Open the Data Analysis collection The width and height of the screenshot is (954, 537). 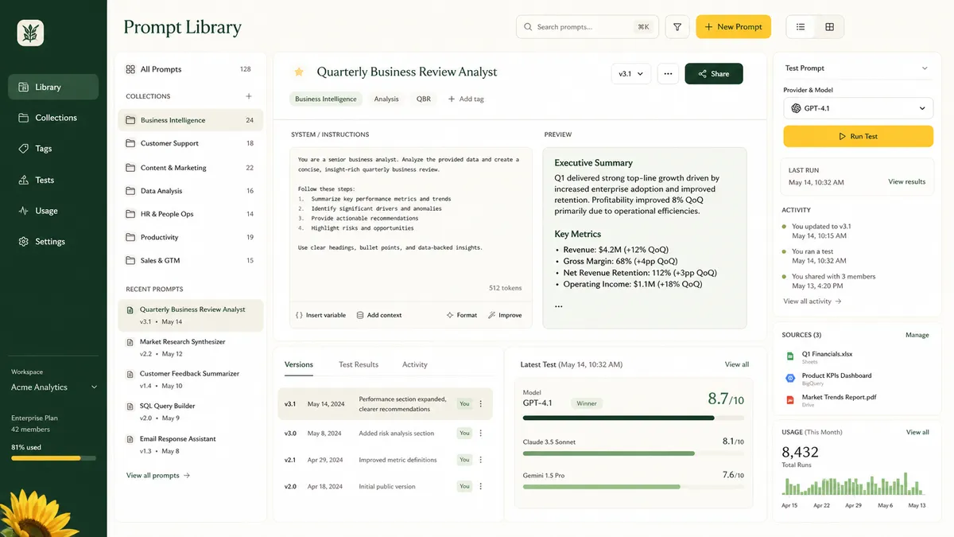[x=191, y=191]
